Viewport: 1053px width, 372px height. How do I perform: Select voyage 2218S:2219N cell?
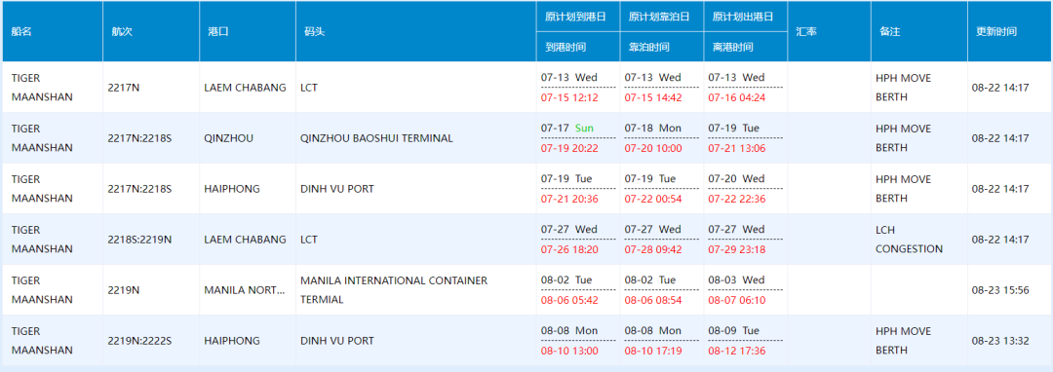point(139,240)
